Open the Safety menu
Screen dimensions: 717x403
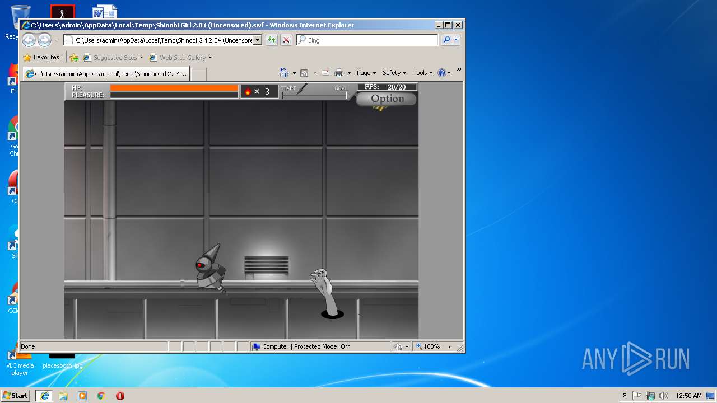[394, 73]
